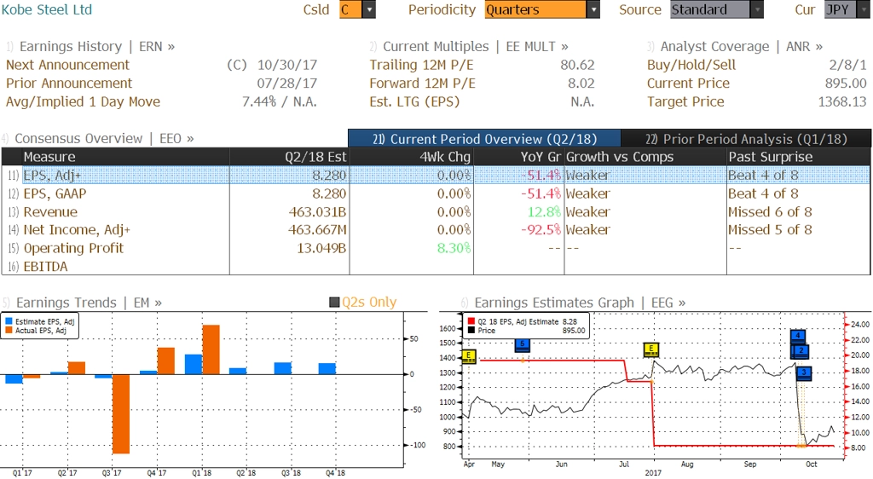The height and width of the screenshot is (479, 873).
Task: Select the EPS, GAAP measure row
Action: point(436,193)
